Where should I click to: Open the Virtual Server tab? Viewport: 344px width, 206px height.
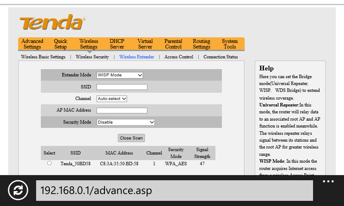tap(145, 44)
